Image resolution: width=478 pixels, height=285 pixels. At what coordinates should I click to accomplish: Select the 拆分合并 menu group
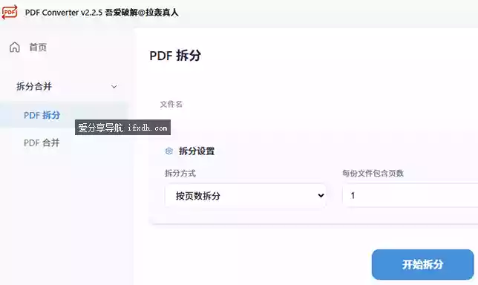(x=34, y=87)
